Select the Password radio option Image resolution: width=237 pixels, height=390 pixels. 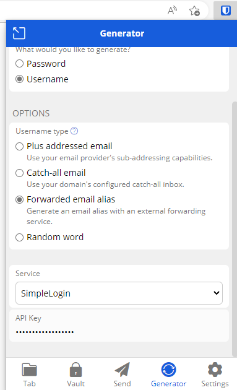point(19,64)
